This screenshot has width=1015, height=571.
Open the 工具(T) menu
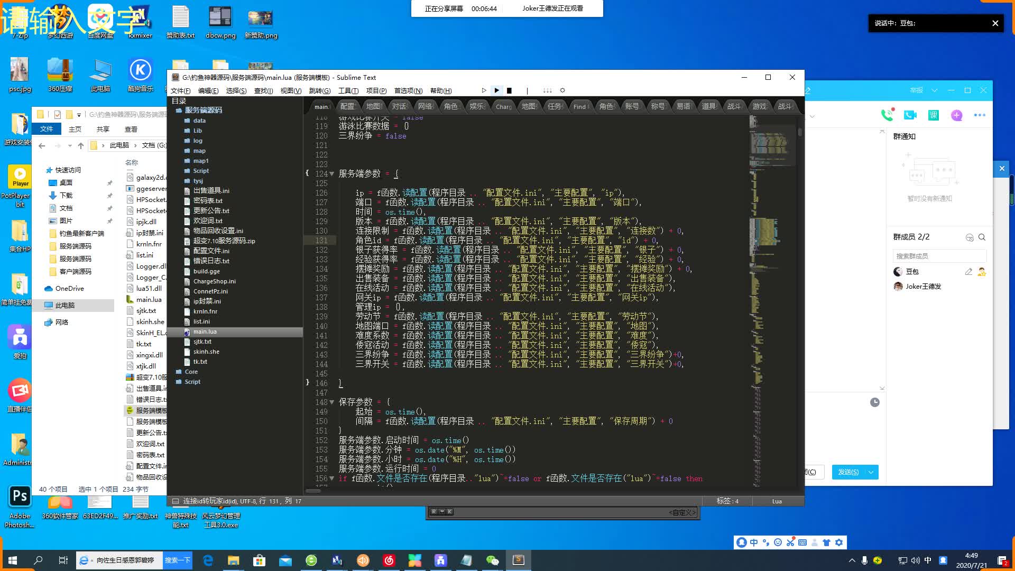click(348, 90)
